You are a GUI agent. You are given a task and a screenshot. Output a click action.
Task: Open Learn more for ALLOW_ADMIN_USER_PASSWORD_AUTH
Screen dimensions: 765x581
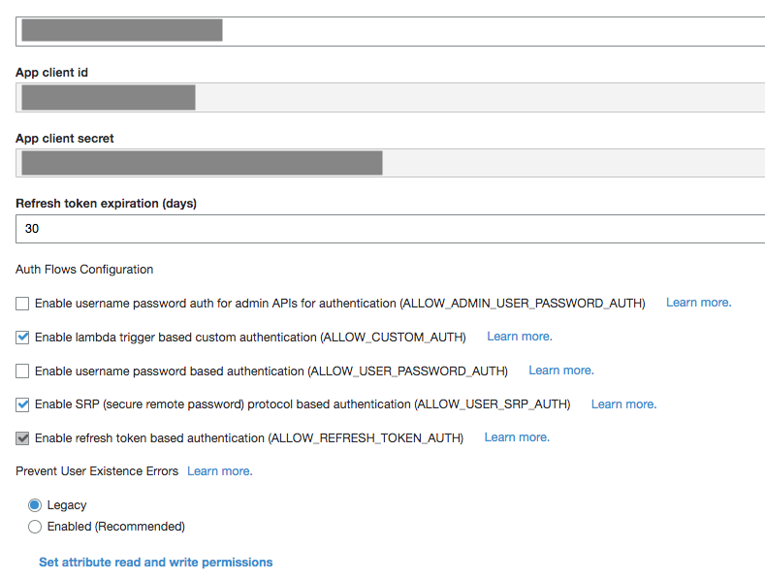coord(698,303)
